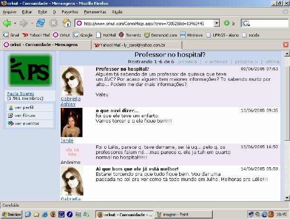Go to the Home page icon

(x=67, y=23)
